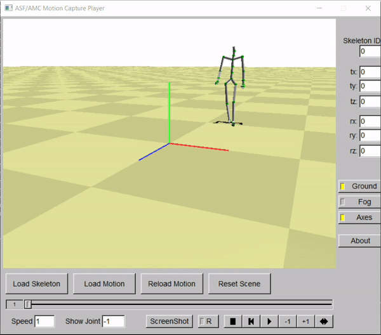Focus the tx translation field

click(x=370, y=72)
